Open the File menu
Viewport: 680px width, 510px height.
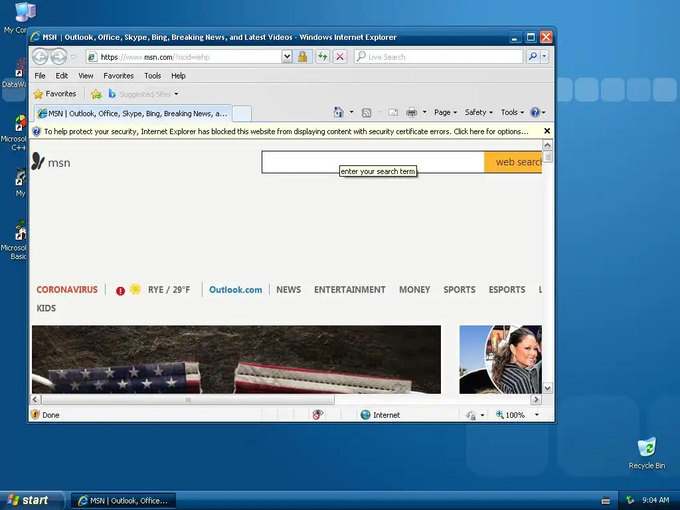(x=40, y=76)
